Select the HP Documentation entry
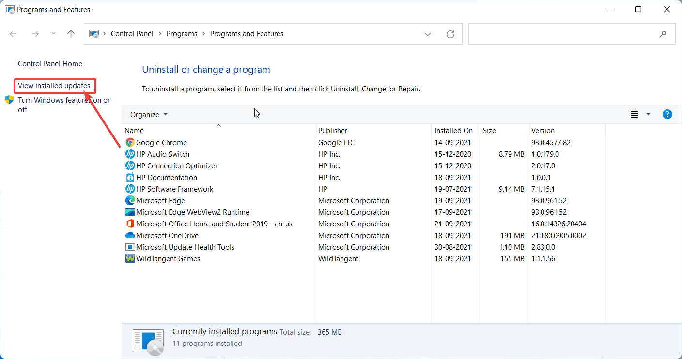Viewport: 682px width, 359px height. 167,177
